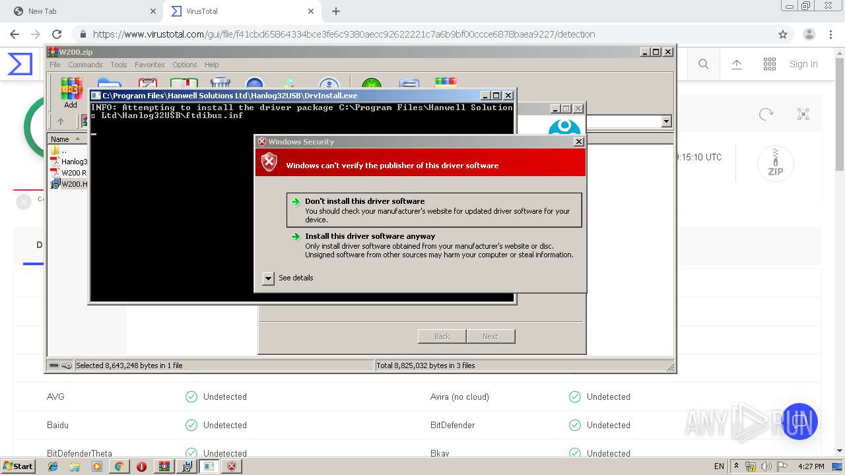Click the VirusTotal logo icon

(x=20, y=64)
